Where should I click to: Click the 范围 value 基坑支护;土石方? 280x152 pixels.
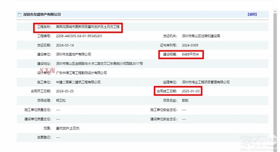68,128
